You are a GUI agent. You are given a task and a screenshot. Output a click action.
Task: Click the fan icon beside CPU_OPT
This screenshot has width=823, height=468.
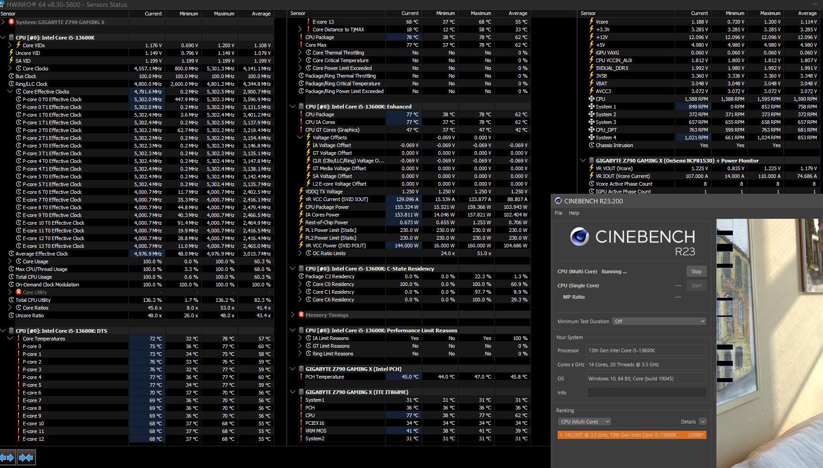click(591, 130)
